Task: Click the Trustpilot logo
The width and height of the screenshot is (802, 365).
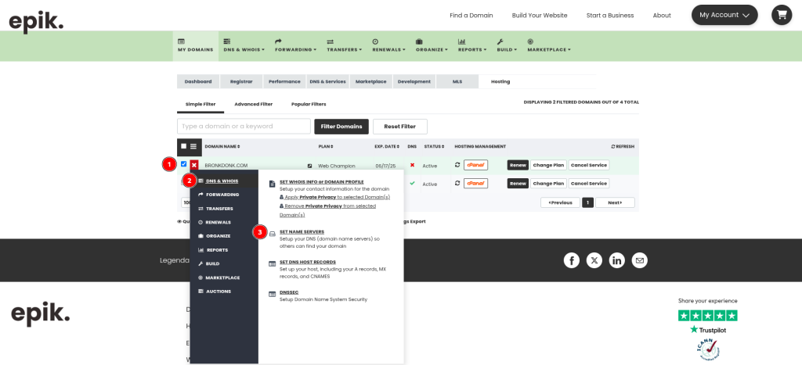Action: pyautogui.click(x=708, y=330)
